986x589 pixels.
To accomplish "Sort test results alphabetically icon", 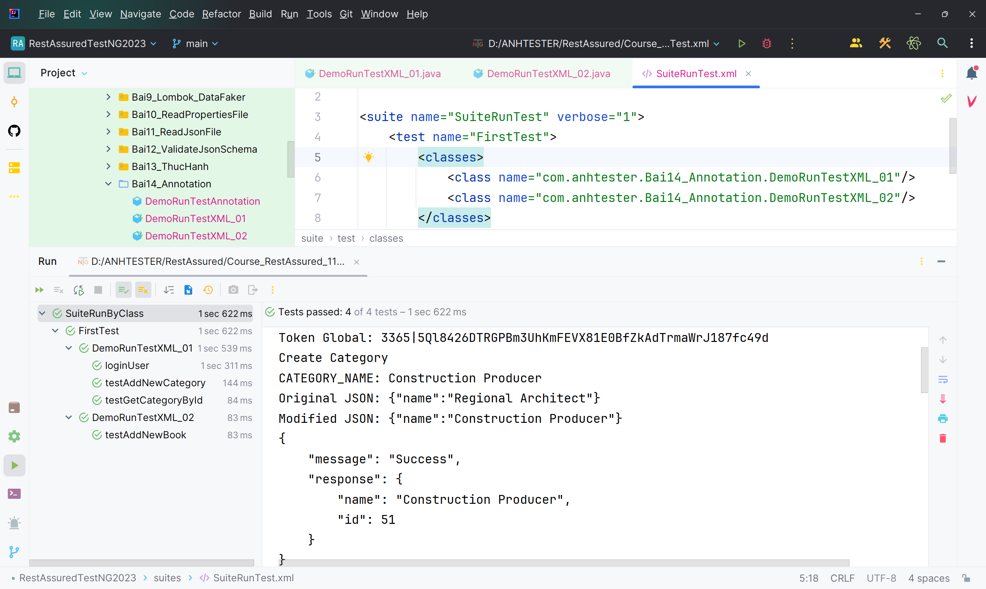I will coord(168,290).
